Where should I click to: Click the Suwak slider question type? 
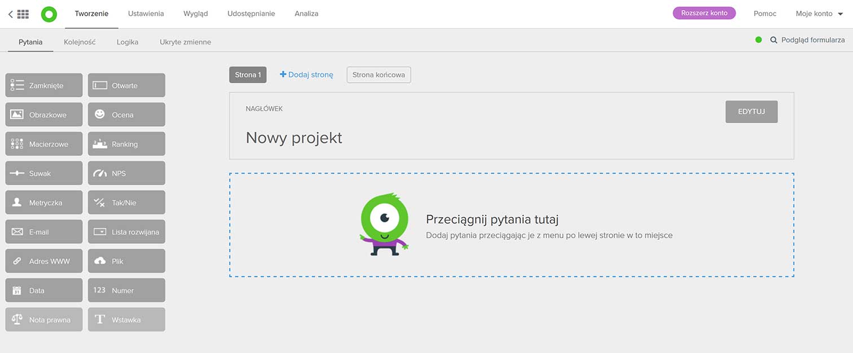[x=44, y=173]
